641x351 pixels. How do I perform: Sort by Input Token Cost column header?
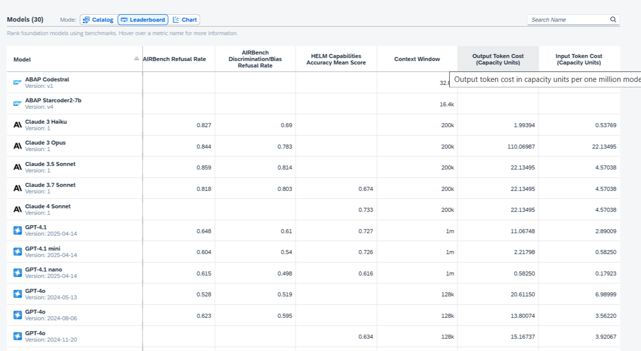click(x=579, y=59)
